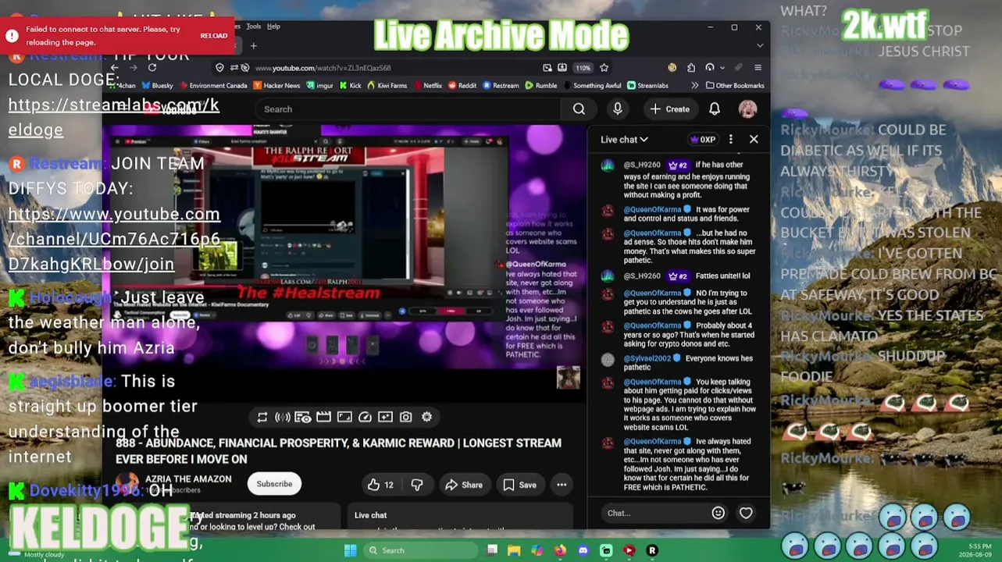Image resolution: width=1002 pixels, height=562 pixels.
Task: Open the Other Bookmarks folder
Action: pos(735,86)
